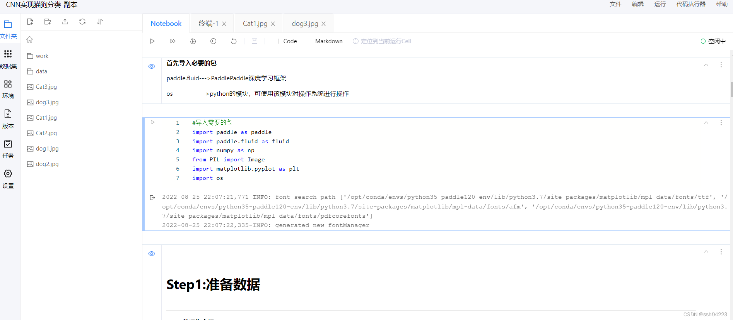Toggle visibility of first markdown cell
Viewport: 733px width, 320px height.
(152, 66)
